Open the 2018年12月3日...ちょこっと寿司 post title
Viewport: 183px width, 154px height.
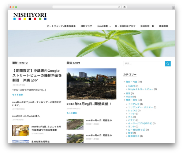click(46, 128)
